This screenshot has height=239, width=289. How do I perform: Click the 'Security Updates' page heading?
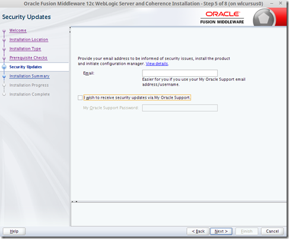click(27, 17)
